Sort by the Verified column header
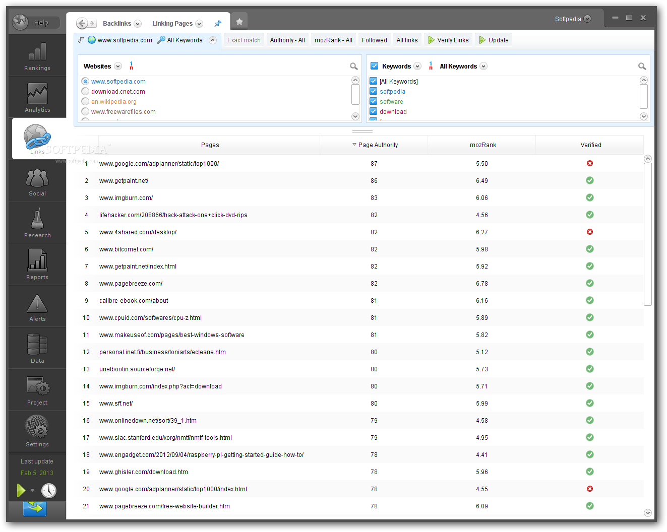The height and width of the screenshot is (532, 667). 590,145
